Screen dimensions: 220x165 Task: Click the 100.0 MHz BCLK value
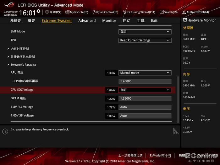pos(189,51)
